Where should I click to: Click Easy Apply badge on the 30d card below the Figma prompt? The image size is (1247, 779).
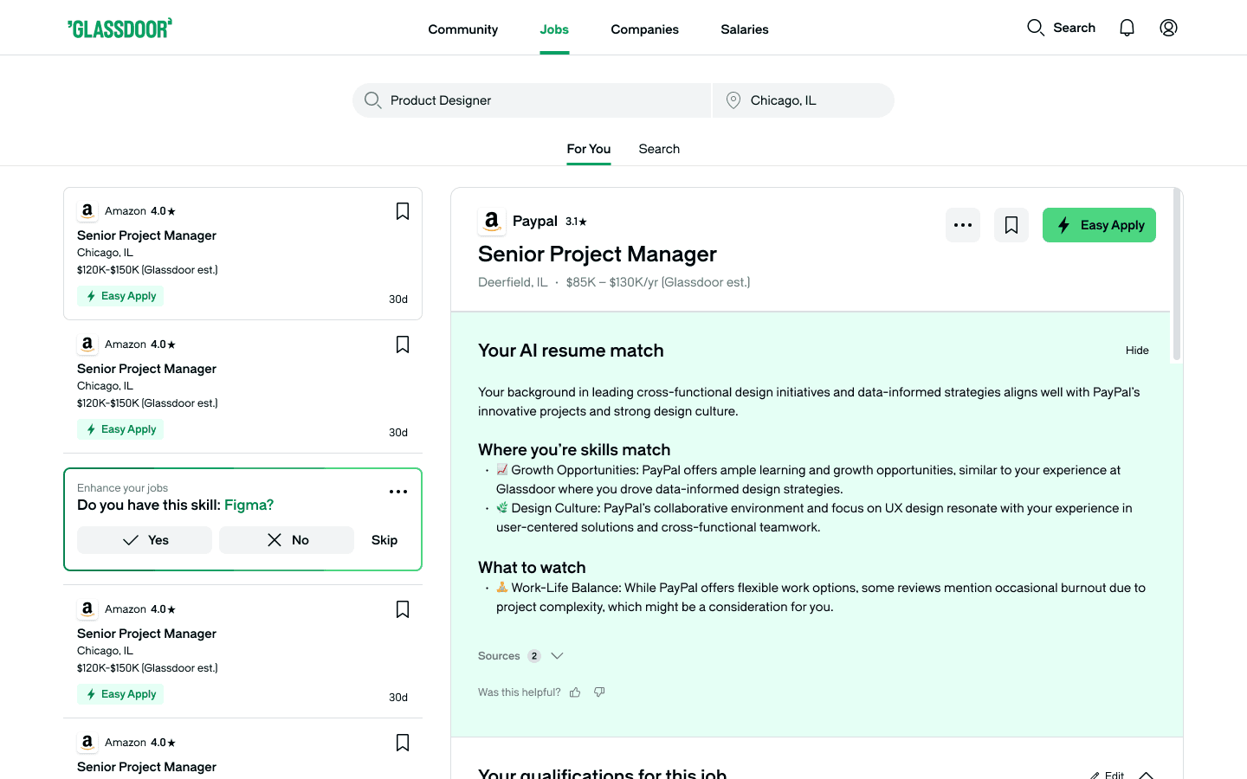(x=120, y=694)
